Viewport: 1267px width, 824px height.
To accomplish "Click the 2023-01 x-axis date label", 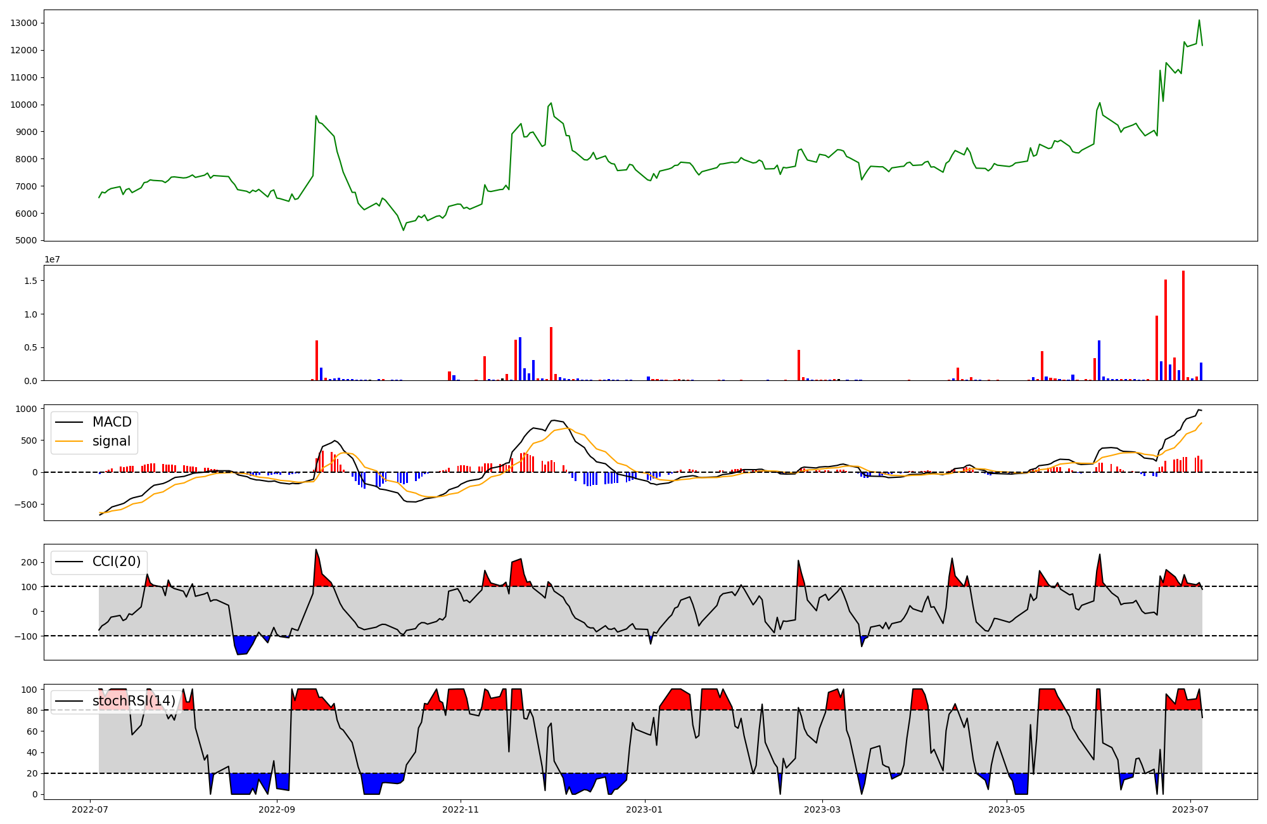I will click(x=645, y=809).
